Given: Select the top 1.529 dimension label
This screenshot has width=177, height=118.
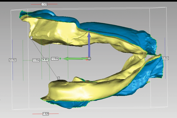Looking at the screenshot, I should [45, 4].
